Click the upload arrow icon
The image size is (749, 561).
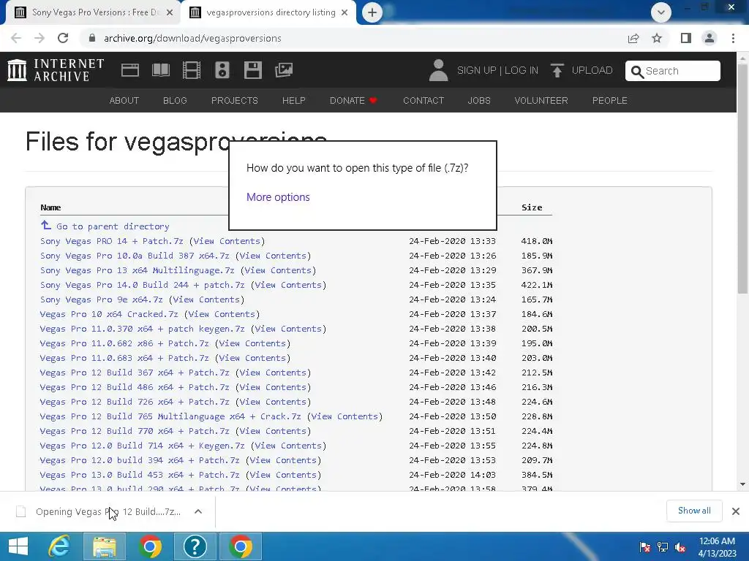pyautogui.click(x=557, y=70)
